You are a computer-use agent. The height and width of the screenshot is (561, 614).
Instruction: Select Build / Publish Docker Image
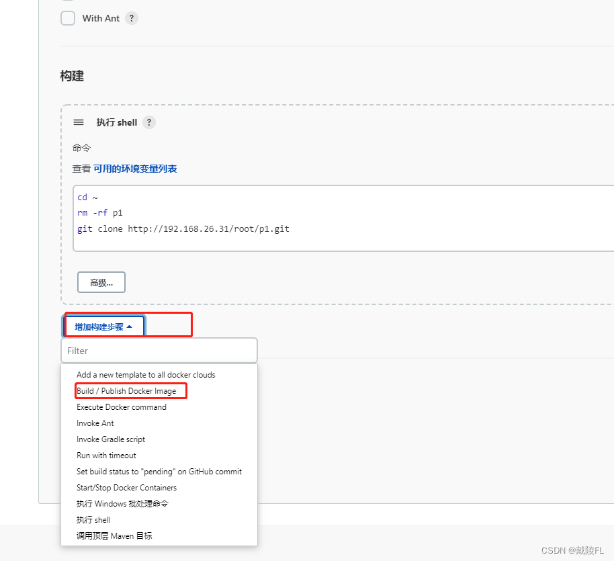tap(126, 391)
